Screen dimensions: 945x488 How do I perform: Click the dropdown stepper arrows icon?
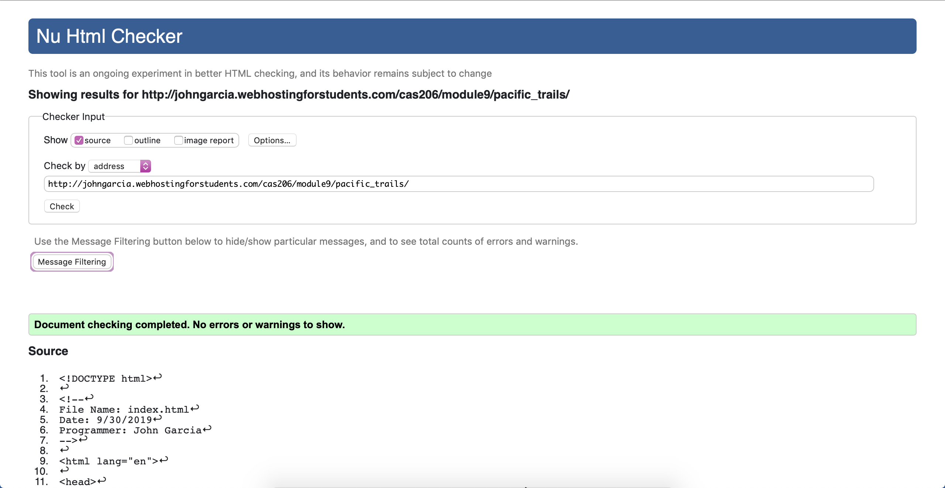point(145,166)
